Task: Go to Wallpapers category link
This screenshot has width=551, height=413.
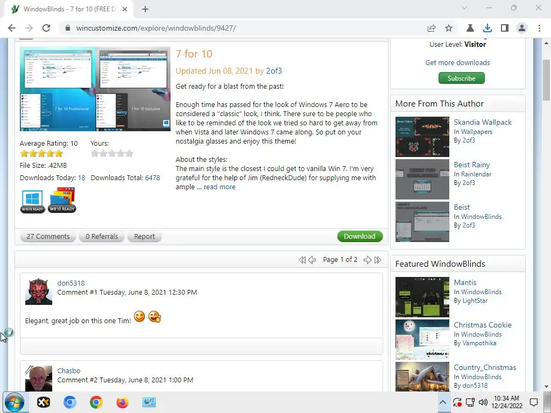Action: (477, 132)
